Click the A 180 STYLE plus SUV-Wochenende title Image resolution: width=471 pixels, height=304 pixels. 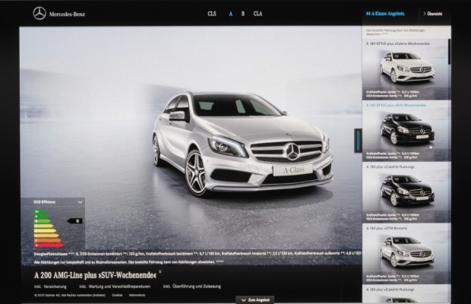point(397,106)
